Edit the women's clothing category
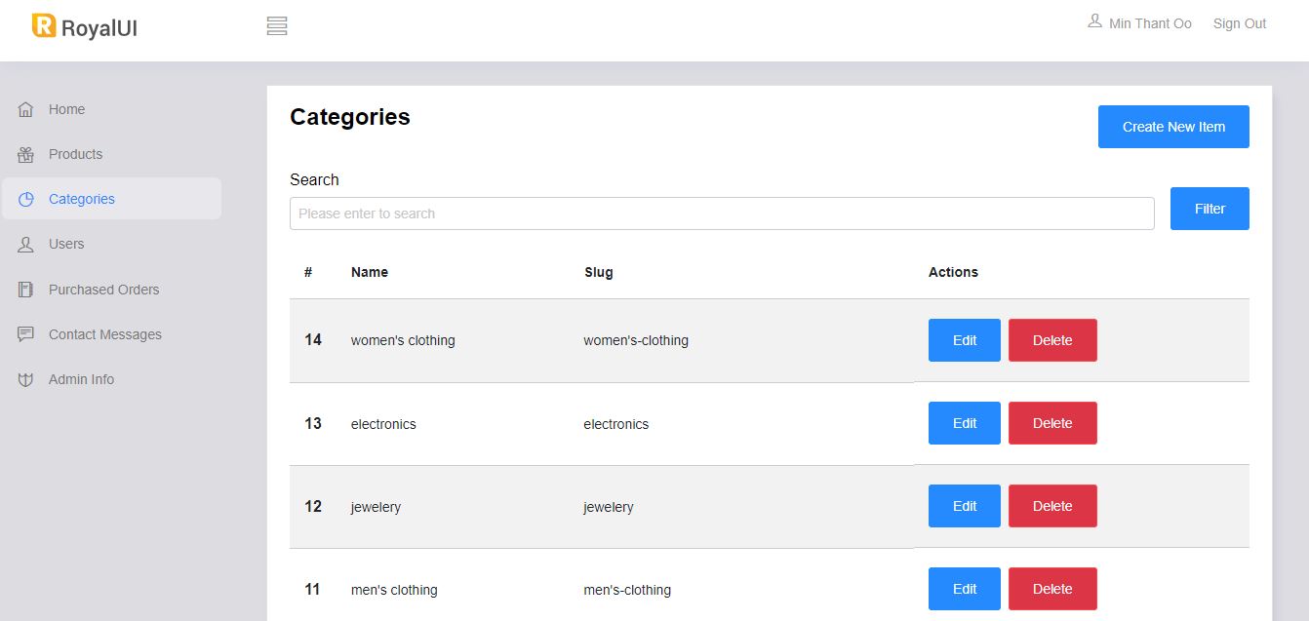Viewport: 1309px width, 621px height. 965,340
